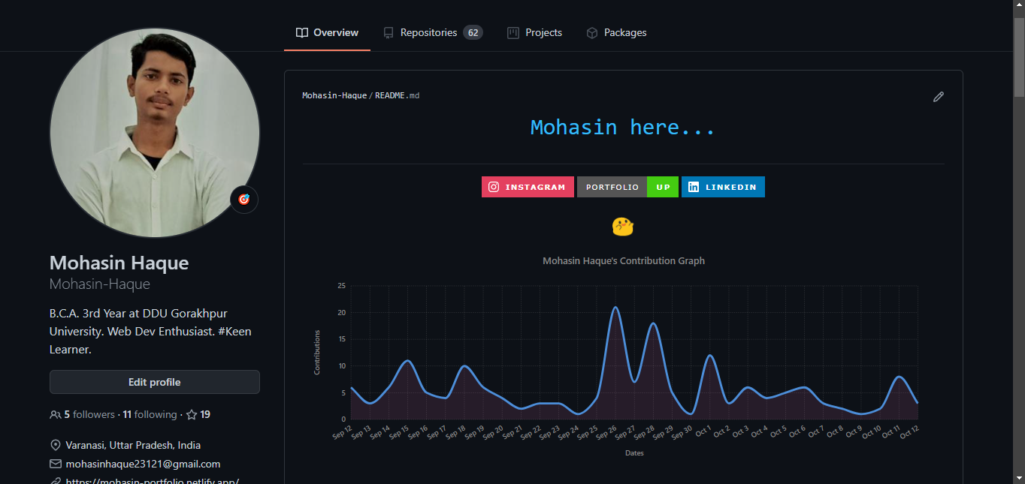Click the Repositories repo icon
The width and height of the screenshot is (1025, 484).
coord(389,32)
